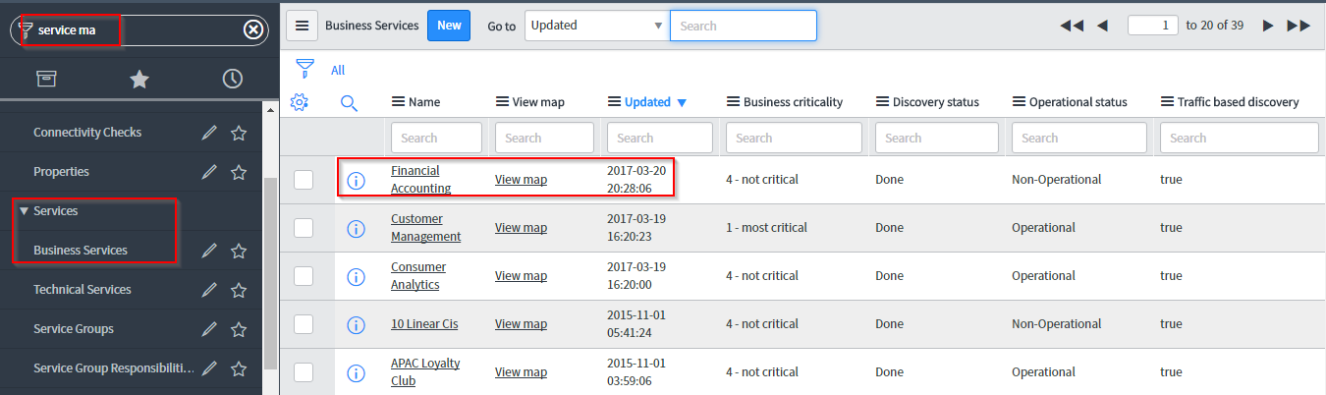This screenshot has width=1326, height=395.
Task: Search in Business criticality column
Action: point(795,138)
